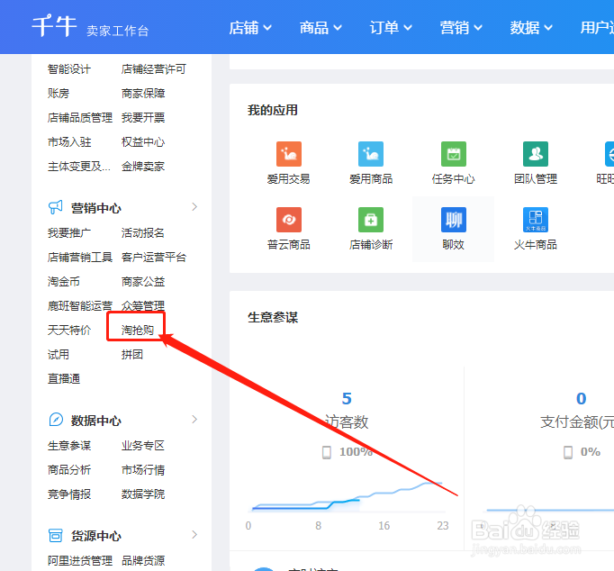Open 竞争情报 link
This screenshot has height=571, width=614.
69,494
